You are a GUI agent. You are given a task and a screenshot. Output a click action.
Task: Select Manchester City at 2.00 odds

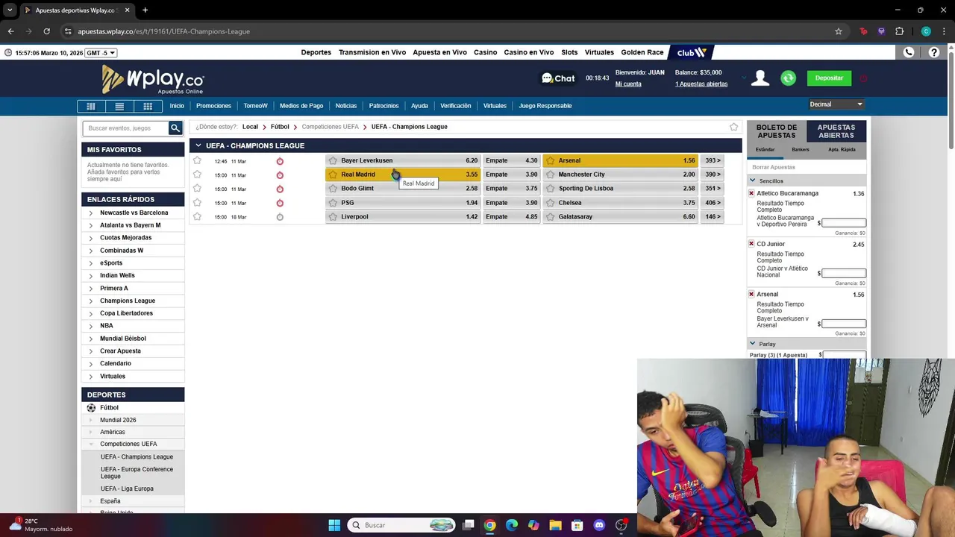click(x=620, y=175)
